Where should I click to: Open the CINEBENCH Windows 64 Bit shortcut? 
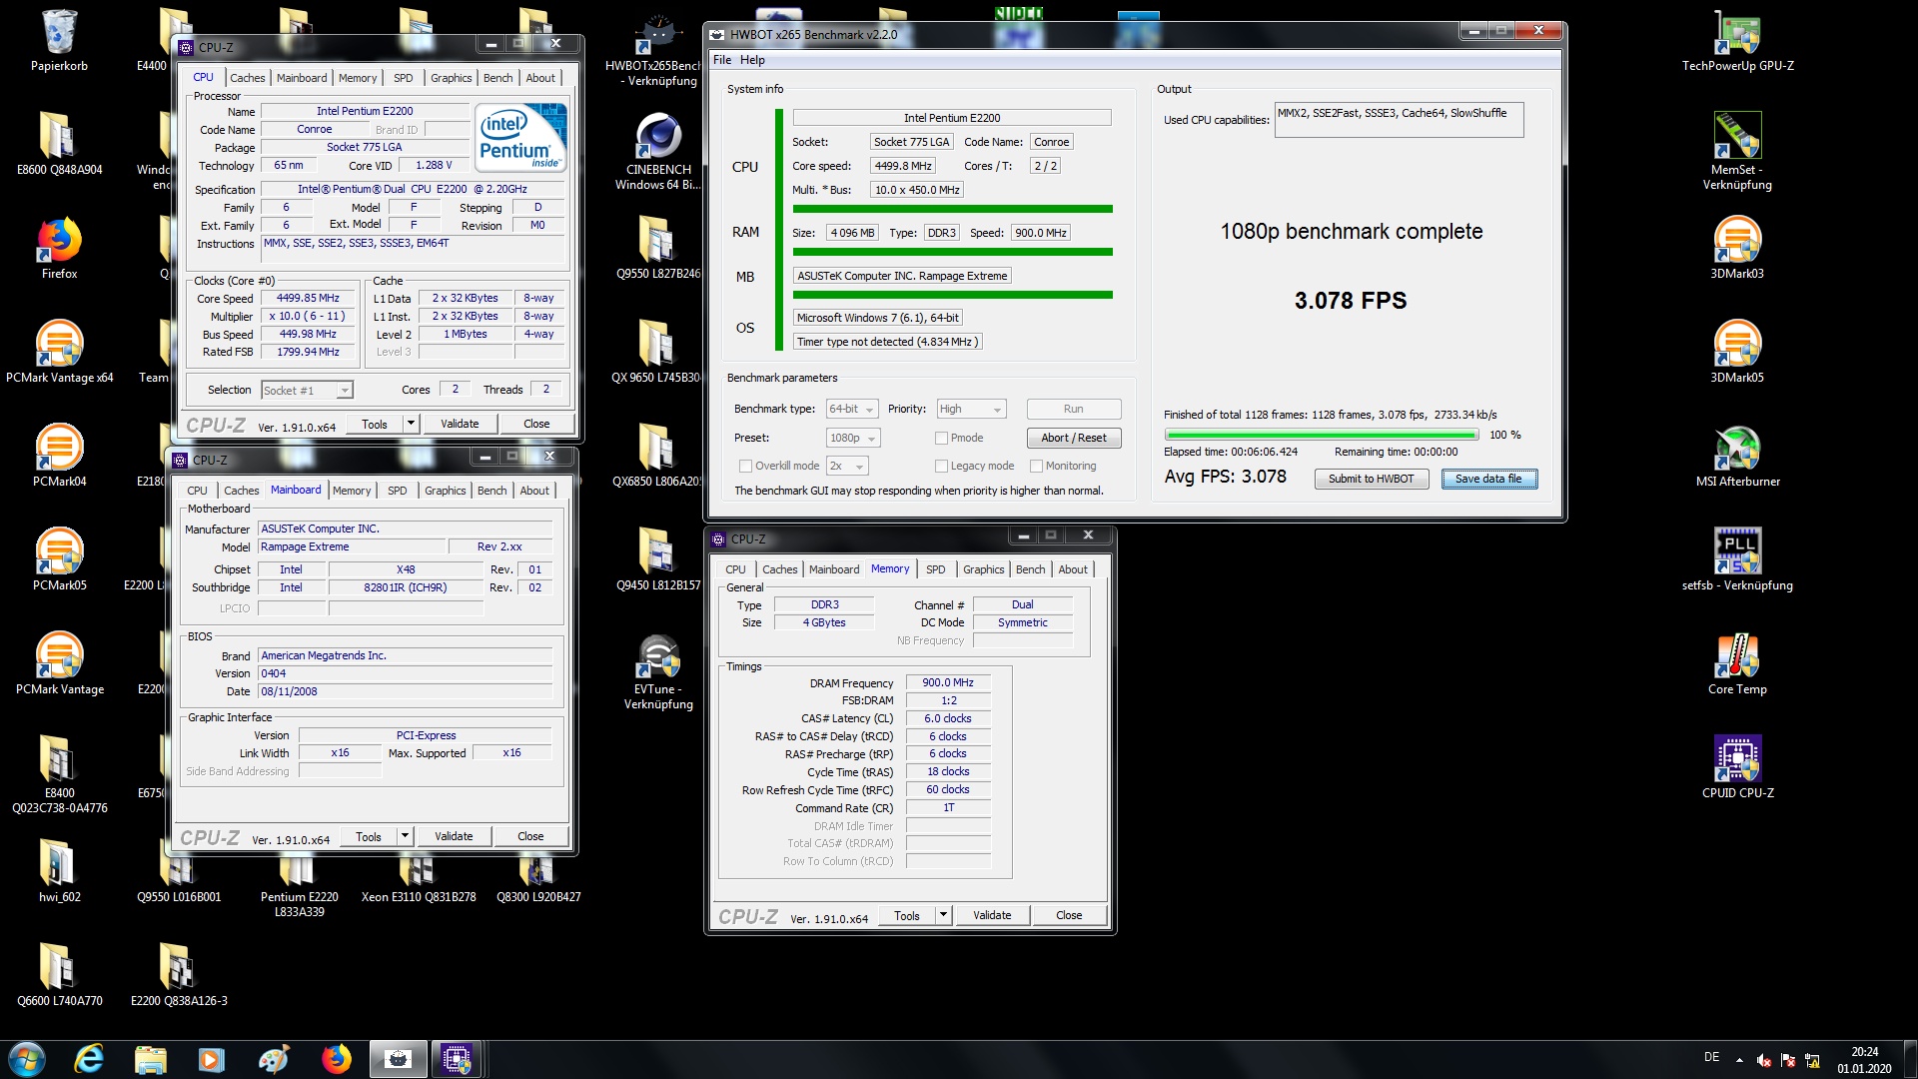(x=658, y=152)
